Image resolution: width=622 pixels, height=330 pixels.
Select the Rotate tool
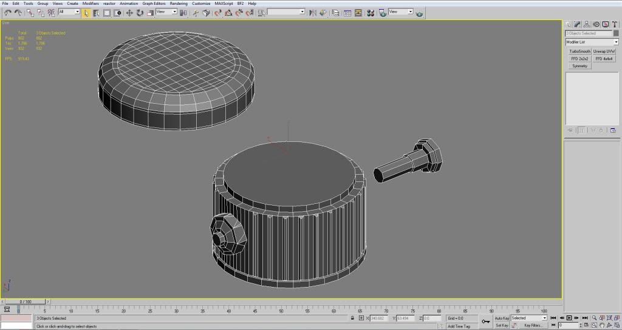click(x=140, y=12)
